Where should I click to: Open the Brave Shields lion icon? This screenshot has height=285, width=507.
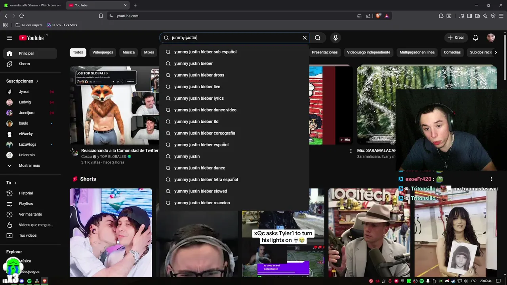click(x=378, y=16)
